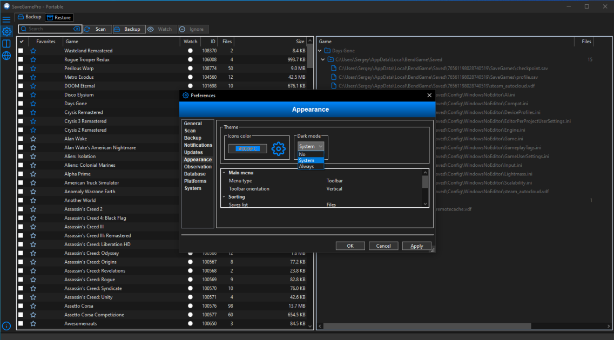Cancel the Preferences dialog
Viewport: 614px width, 340px height.
coord(383,246)
